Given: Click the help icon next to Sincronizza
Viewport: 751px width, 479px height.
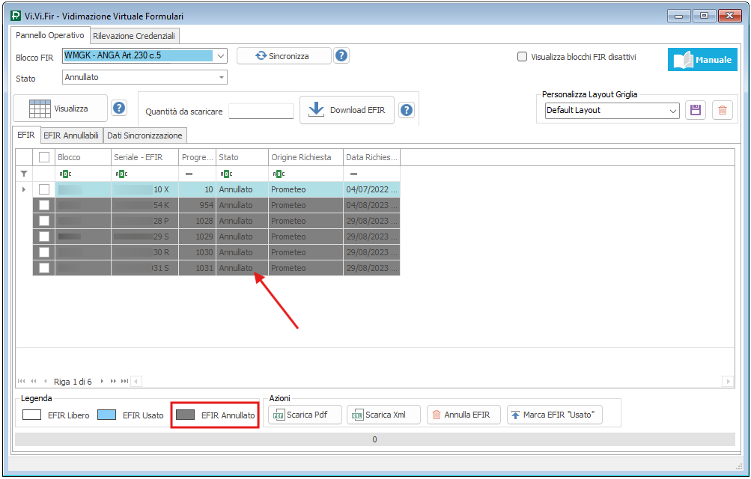Looking at the screenshot, I should (x=341, y=55).
